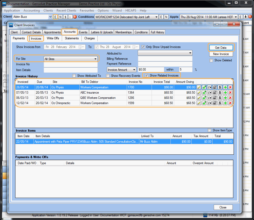The width and height of the screenshot is (254, 220).
Task: Open the scroll/document icon for invoice 1700
Action: coord(214,87)
